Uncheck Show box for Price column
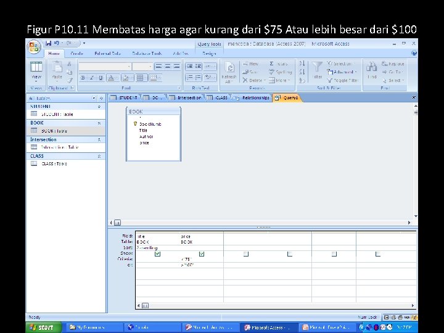 coord(202,253)
